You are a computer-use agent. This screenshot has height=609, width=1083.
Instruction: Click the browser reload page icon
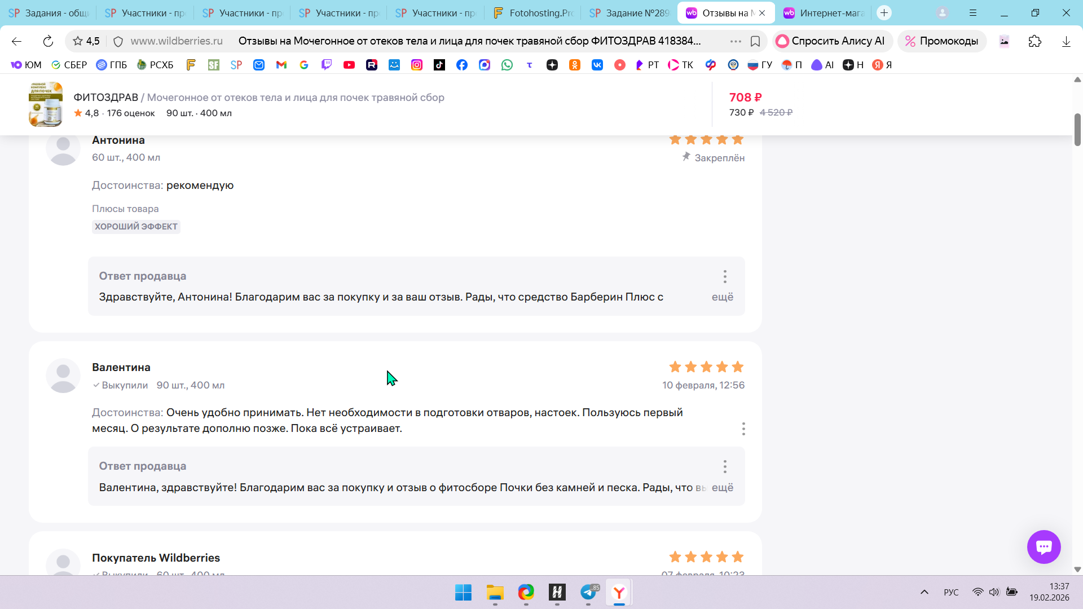pyautogui.click(x=48, y=41)
